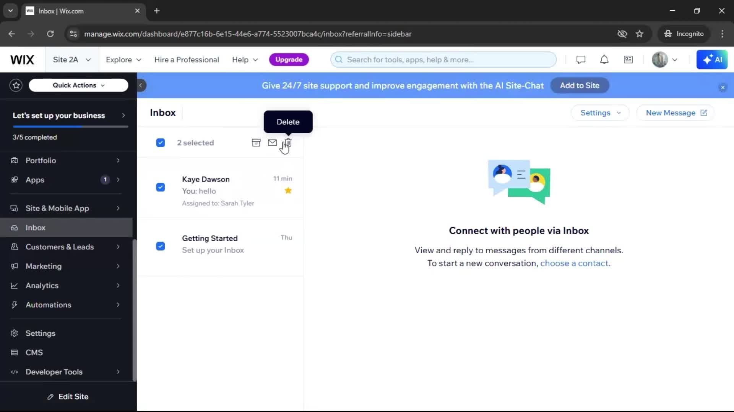Click the Incognito indicator

pos(684,34)
